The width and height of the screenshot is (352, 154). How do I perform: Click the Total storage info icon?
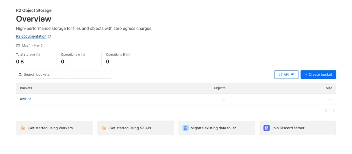[x=38, y=54]
